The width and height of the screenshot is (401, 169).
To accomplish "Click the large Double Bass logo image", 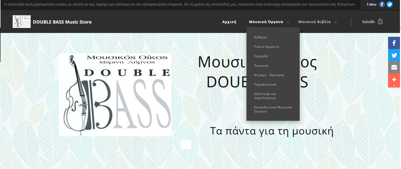I will click(115, 95).
